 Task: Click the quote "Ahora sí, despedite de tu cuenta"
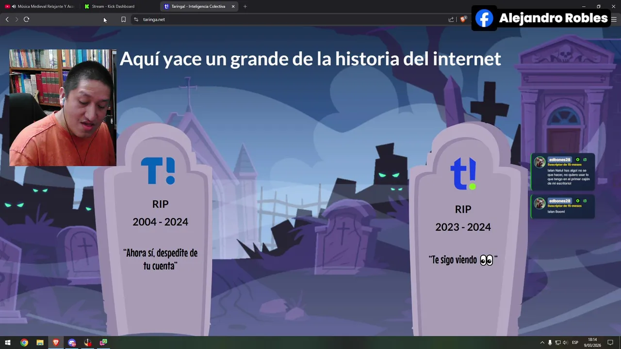click(x=160, y=259)
